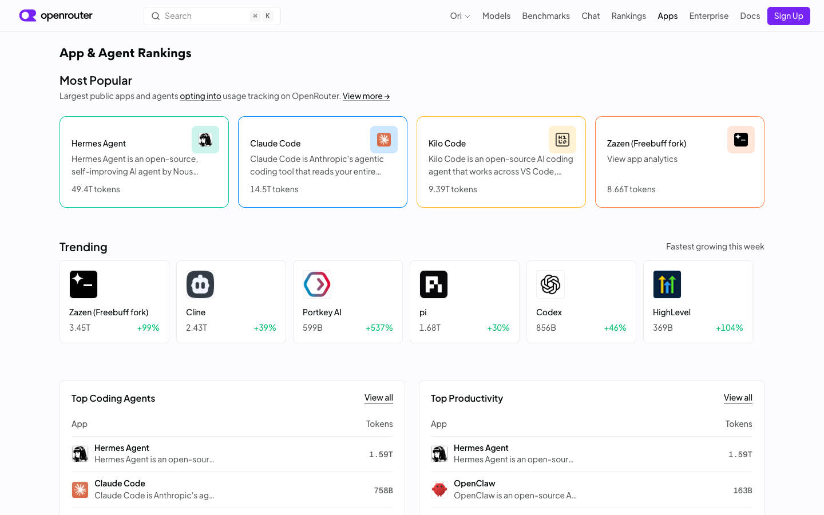
Task: Click 'Hermes Agent' name in Top Coding Agents
Action: point(122,448)
